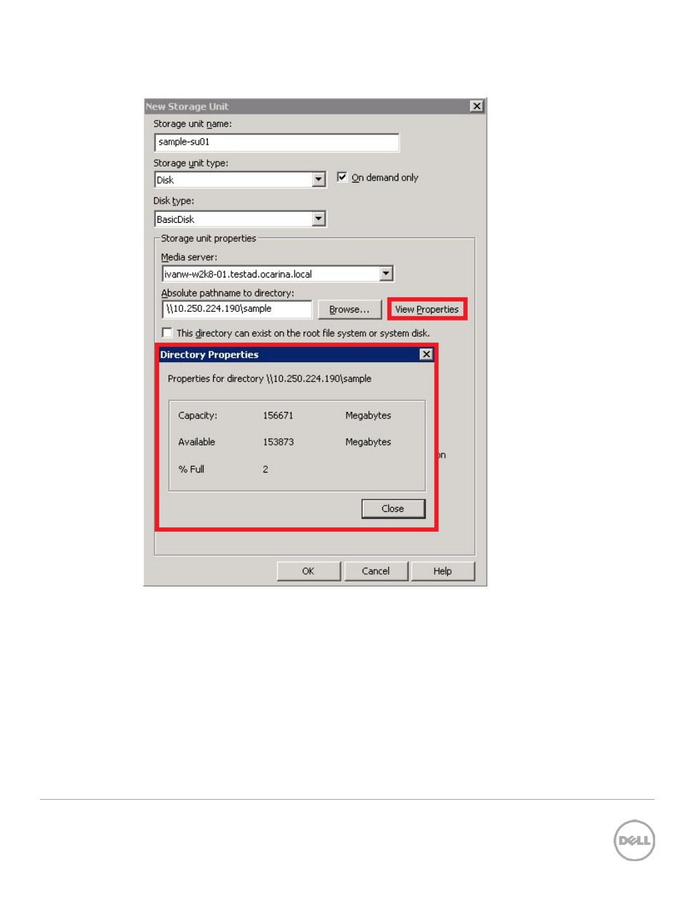
Task: Open the Storage unit type dropdown
Action: [319, 180]
